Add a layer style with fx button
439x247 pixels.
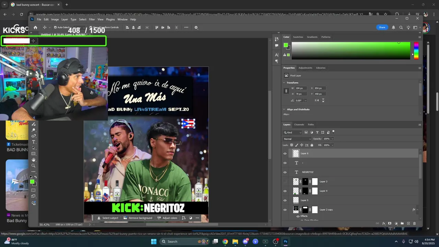384,223
